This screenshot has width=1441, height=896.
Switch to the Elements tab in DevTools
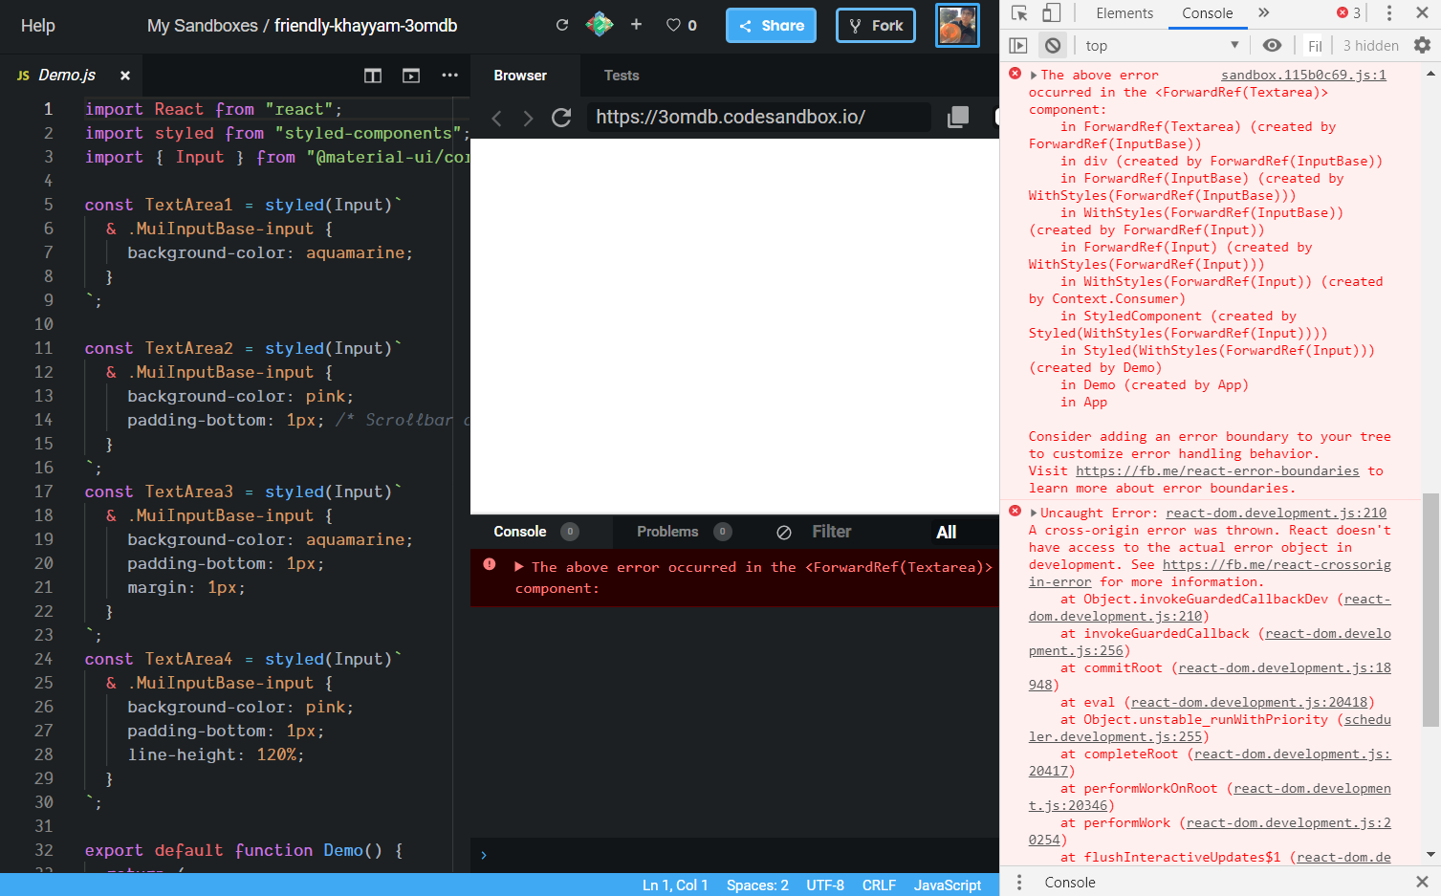click(x=1124, y=13)
